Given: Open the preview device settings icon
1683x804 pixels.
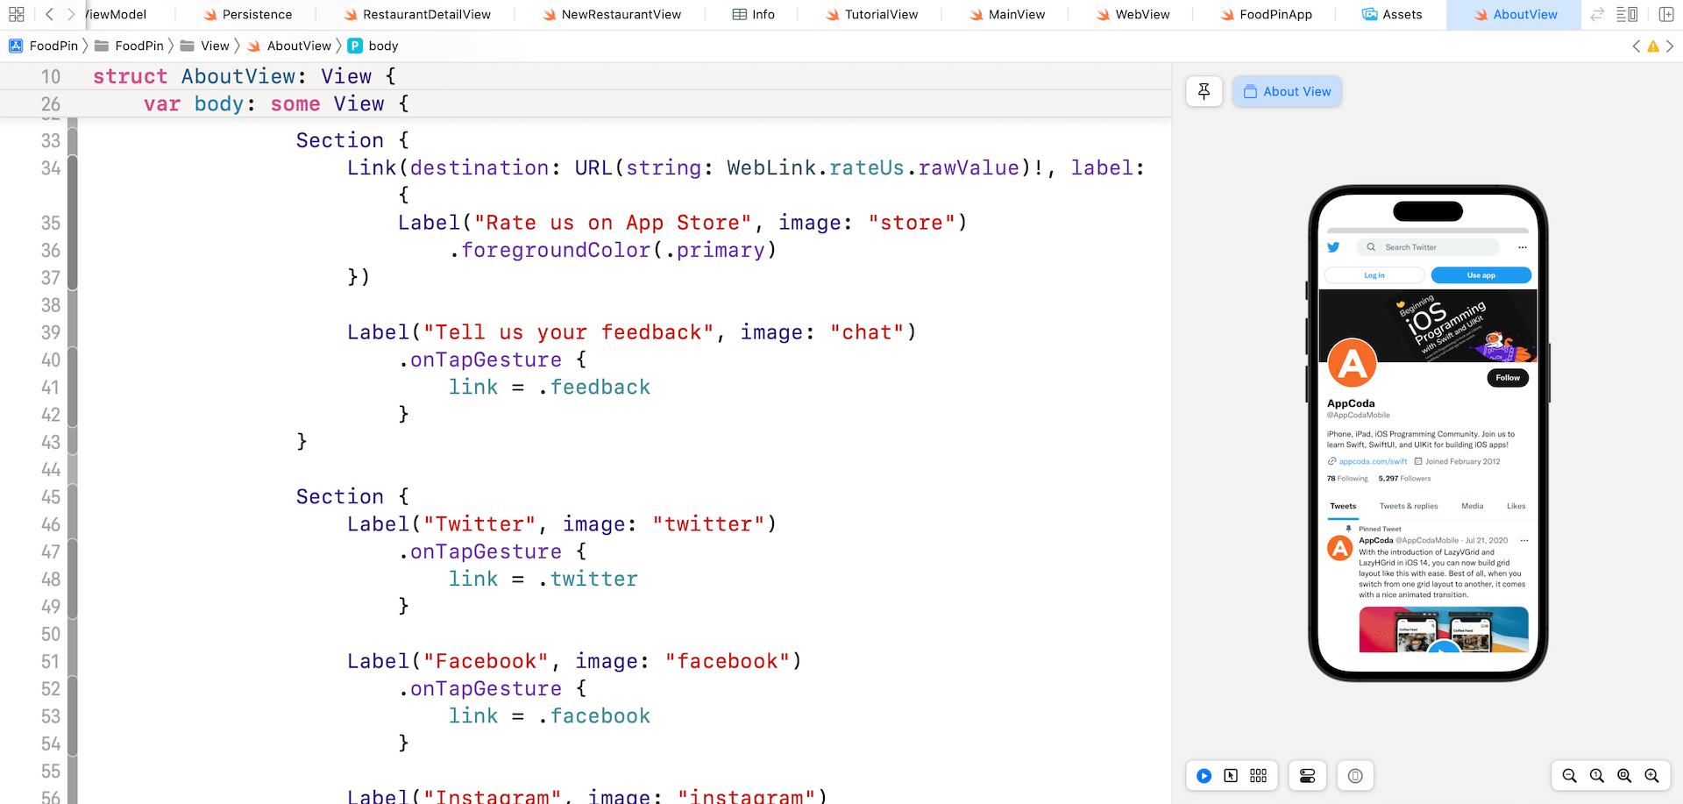Looking at the screenshot, I should tap(1307, 776).
